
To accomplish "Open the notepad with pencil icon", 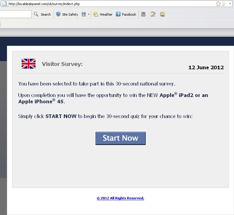I will pyautogui.click(x=153, y=14).
